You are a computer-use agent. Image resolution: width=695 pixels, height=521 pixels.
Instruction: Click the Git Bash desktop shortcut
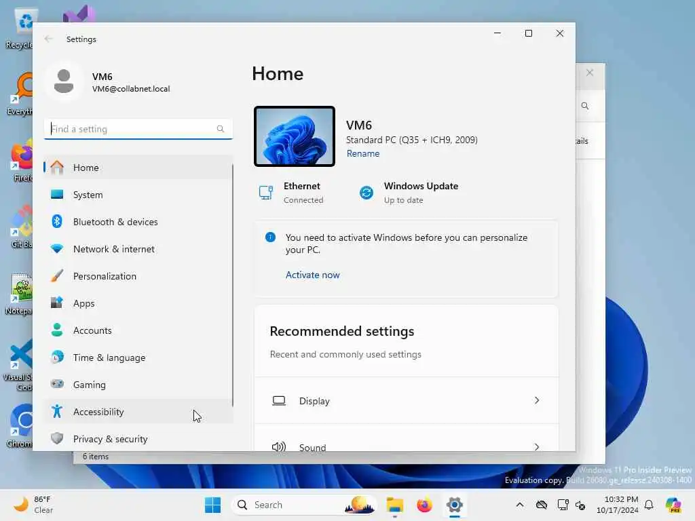point(21,227)
